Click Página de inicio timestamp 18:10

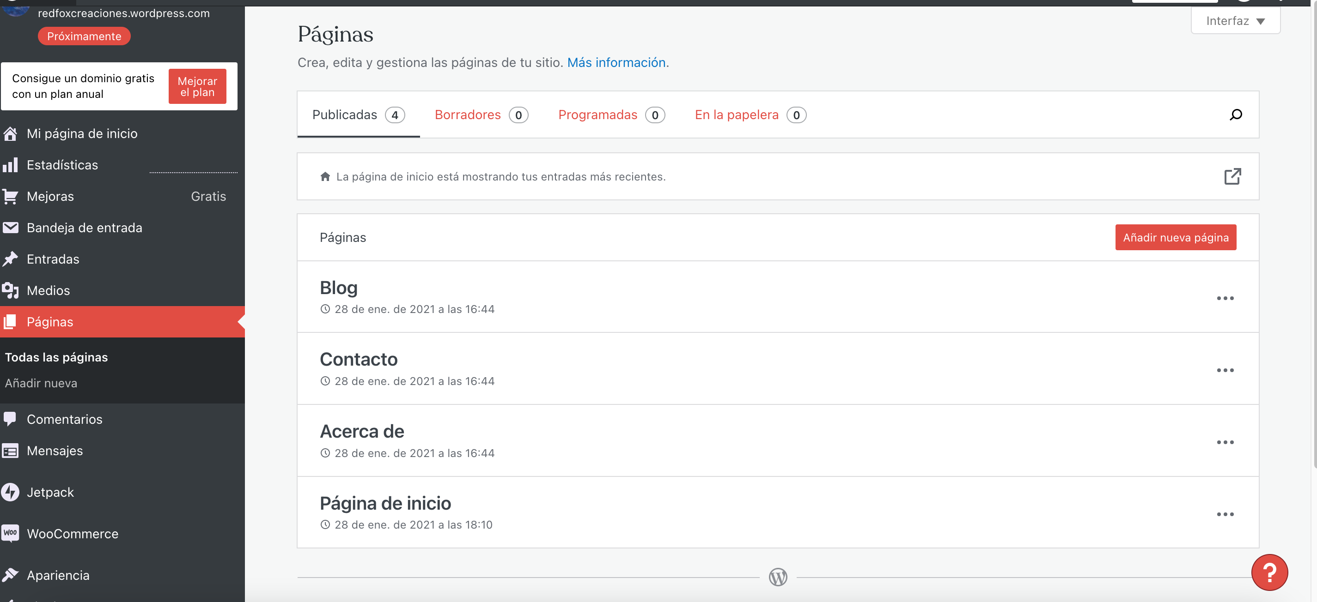pos(413,525)
